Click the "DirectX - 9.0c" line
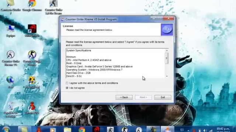This screenshot has width=236, height=132. click(x=74, y=76)
